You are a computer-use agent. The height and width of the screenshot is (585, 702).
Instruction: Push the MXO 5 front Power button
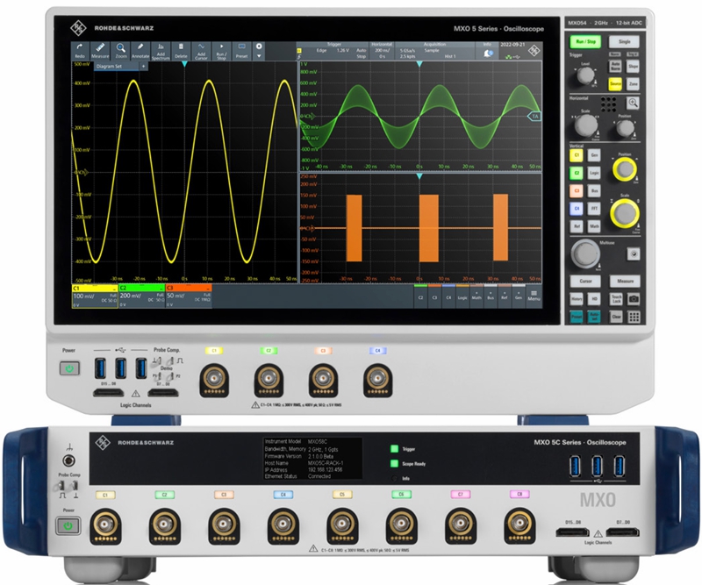(69, 368)
